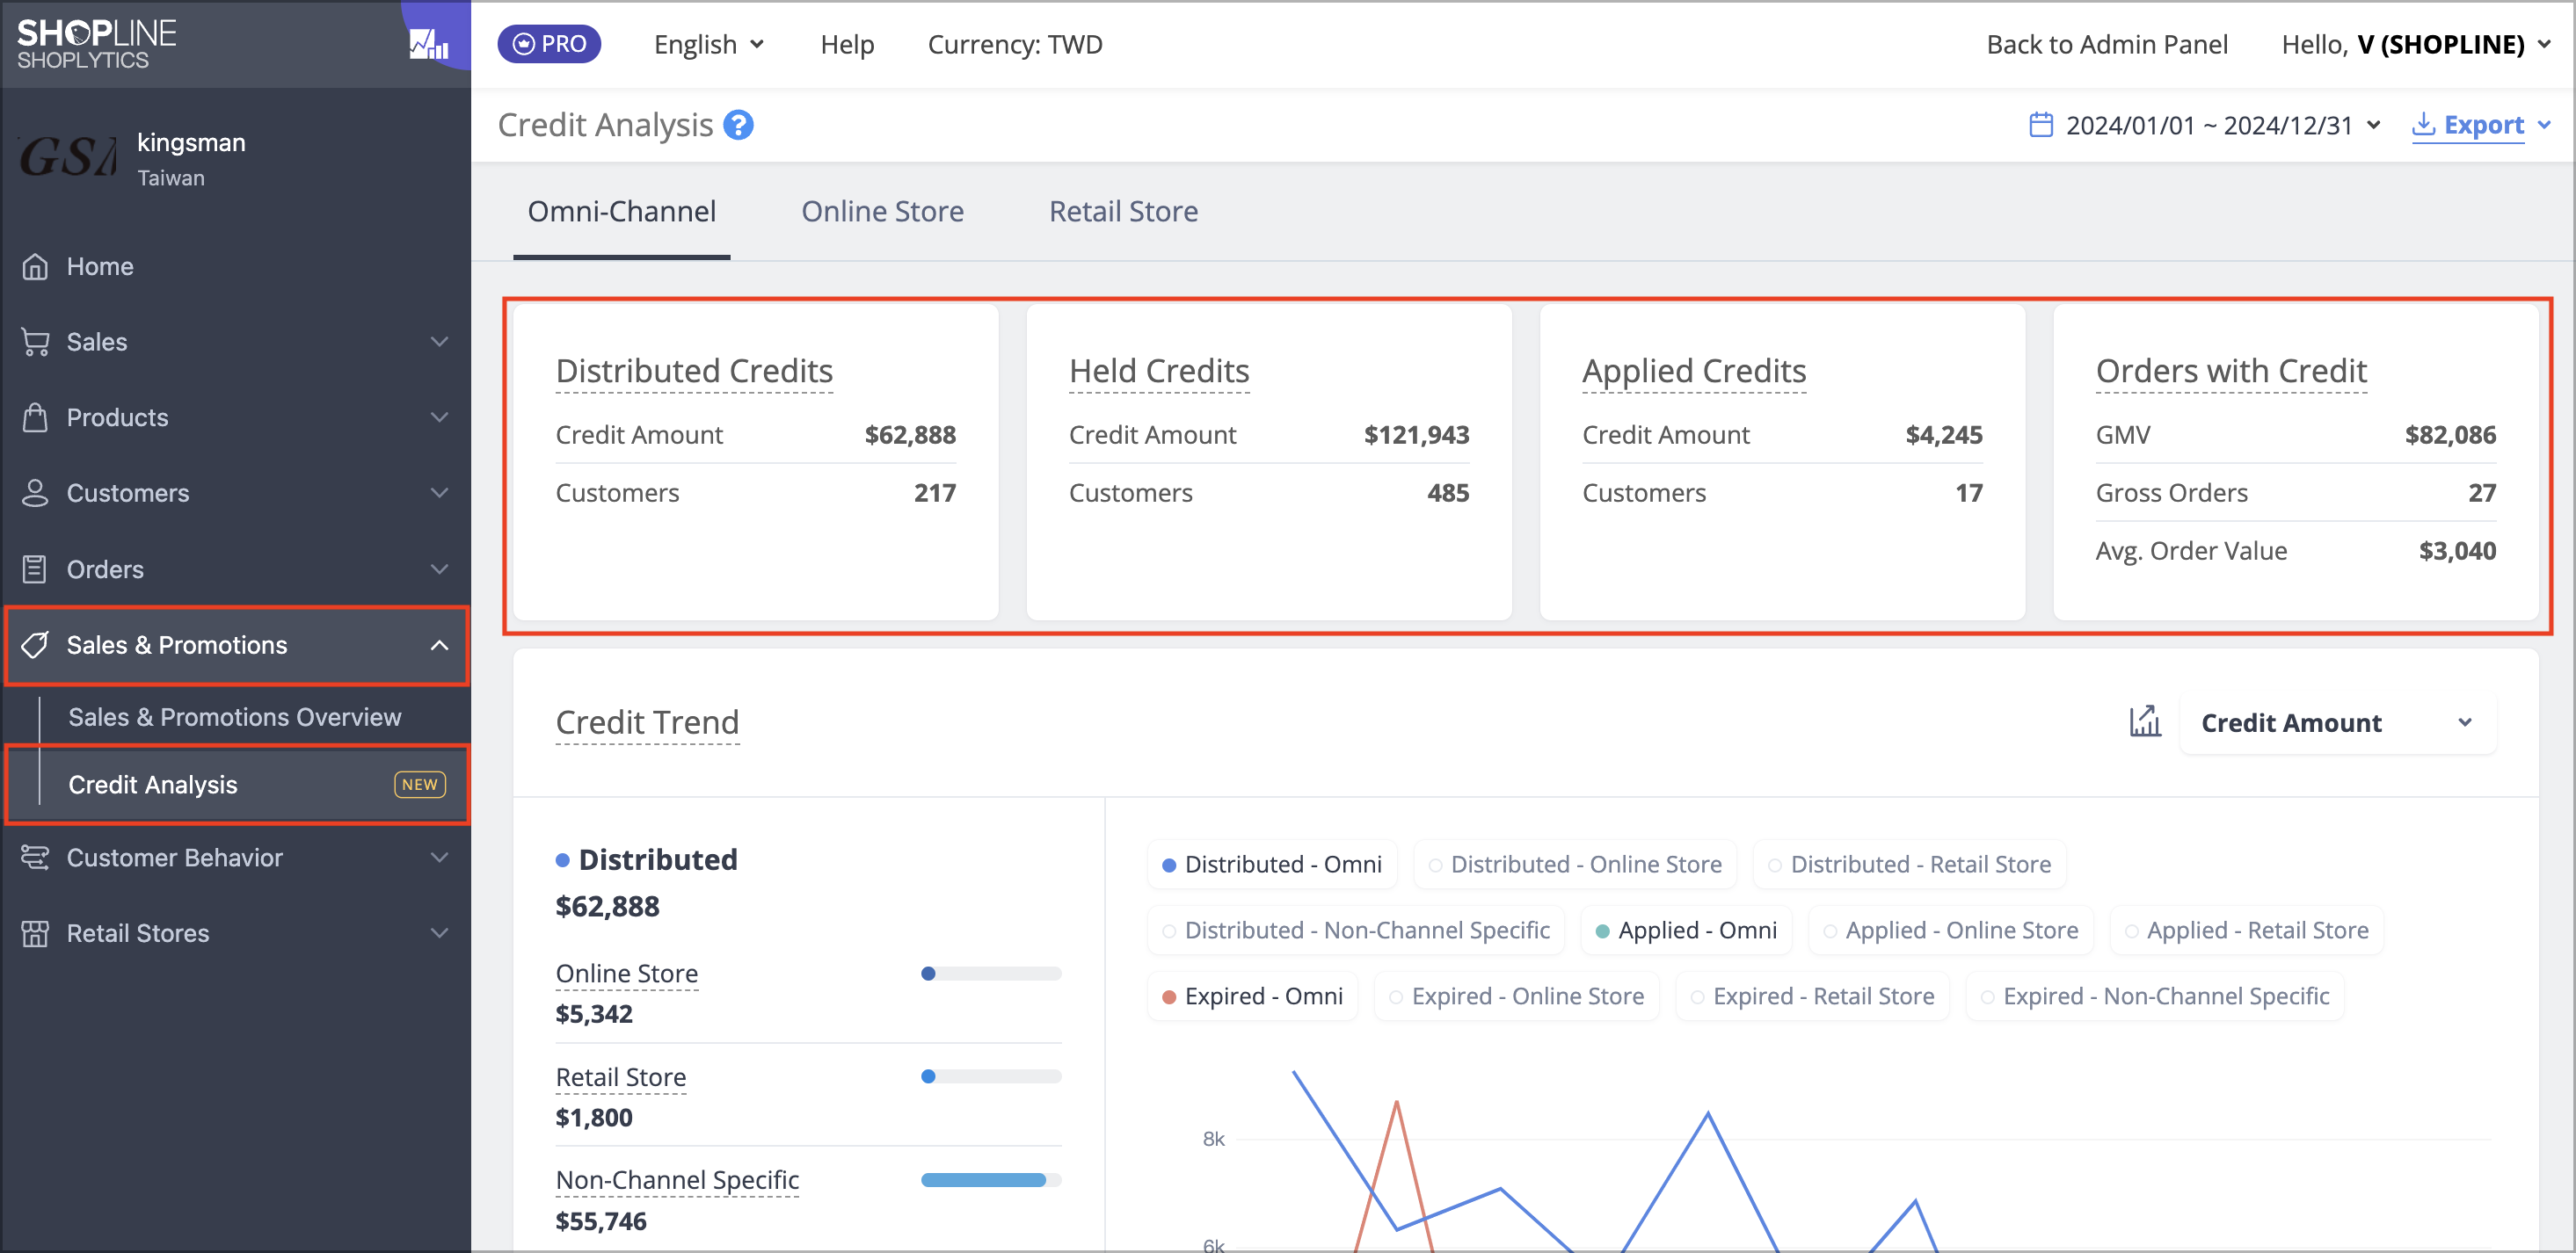Click the chart type icon next to Credit Amount
Viewport: 2576px width, 1253px height.
(x=2144, y=721)
